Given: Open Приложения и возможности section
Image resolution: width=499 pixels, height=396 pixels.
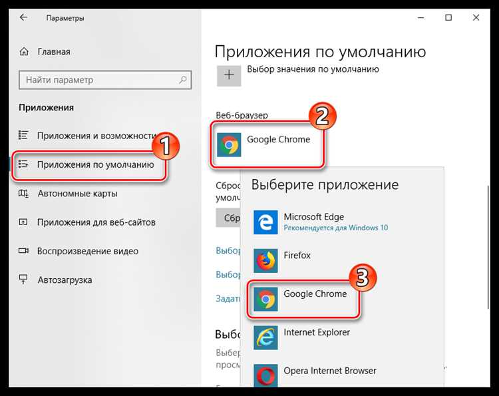Looking at the screenshot, I should click(88, 136).
